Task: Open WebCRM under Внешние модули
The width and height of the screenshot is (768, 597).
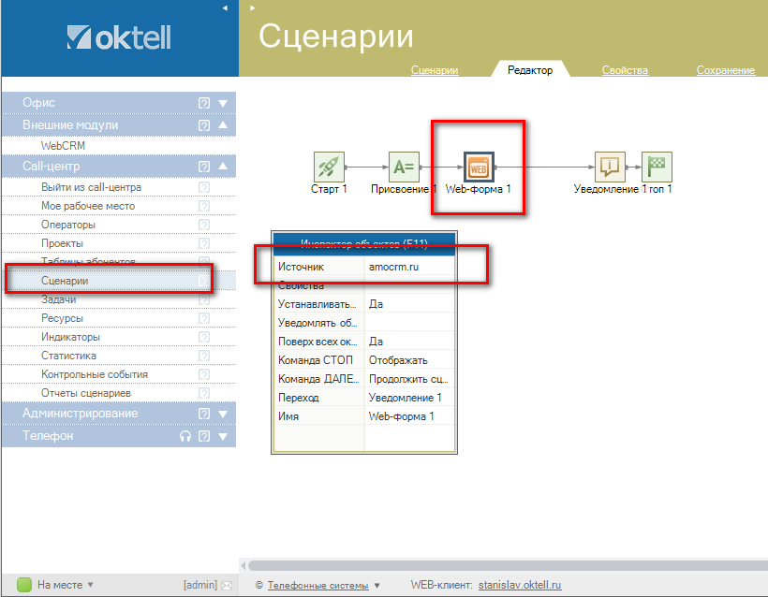Action: [x=63, y=146]
